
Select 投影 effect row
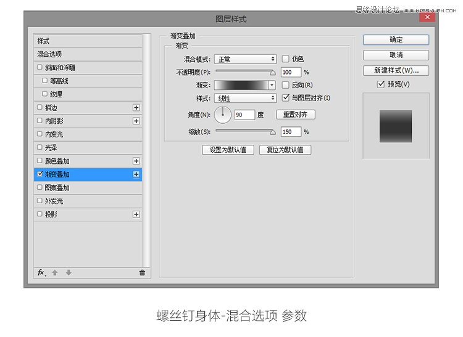[88, 214]
